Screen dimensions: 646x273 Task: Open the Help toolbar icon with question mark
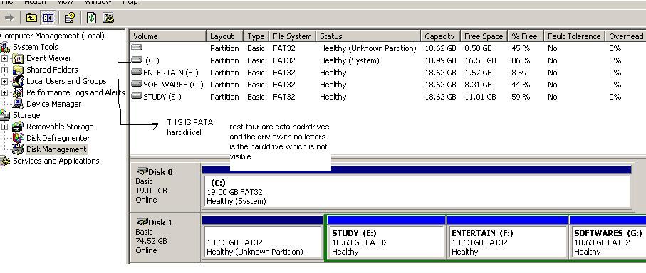70,18
